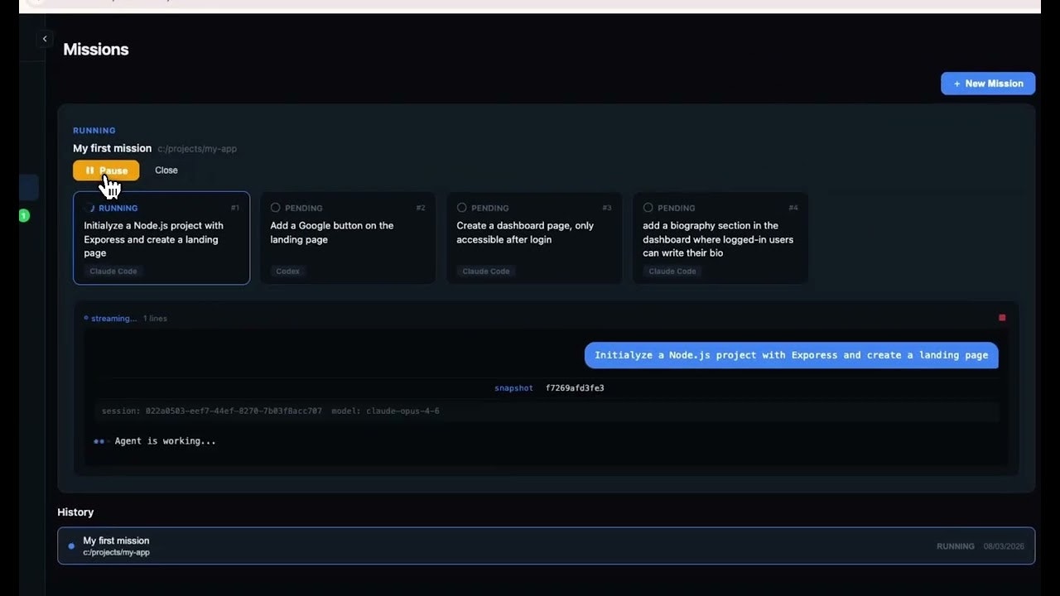This screenshot has height=596, width=1060.
Task: Click the Missions page heading
Action: [x=96, y=50]
